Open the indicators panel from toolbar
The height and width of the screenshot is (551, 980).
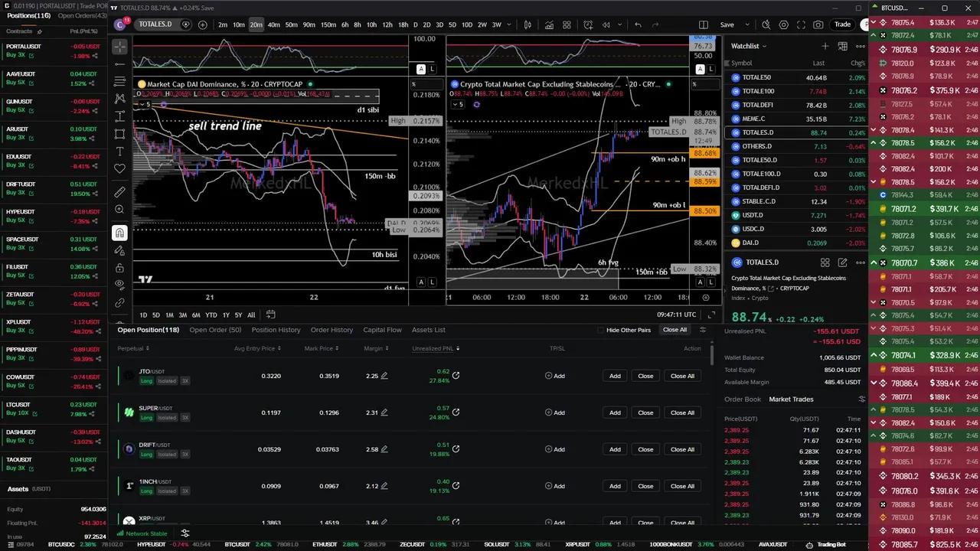tap(549, 24)
